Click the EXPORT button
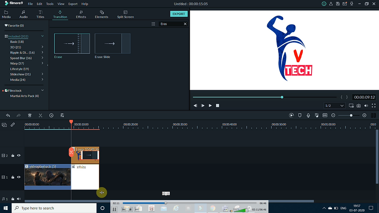Screen dimensions: 379x213 coord(179,14)
